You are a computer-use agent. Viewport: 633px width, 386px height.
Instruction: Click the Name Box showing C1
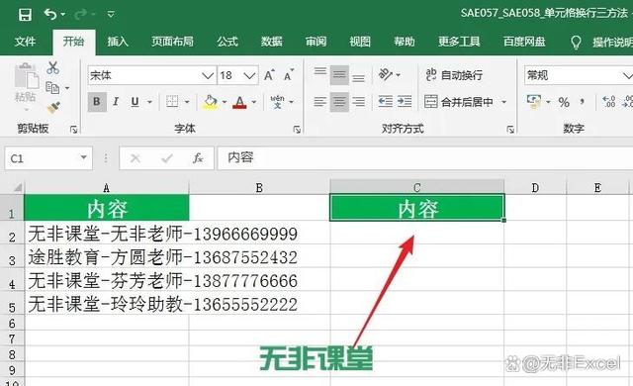tap(48, 158)
